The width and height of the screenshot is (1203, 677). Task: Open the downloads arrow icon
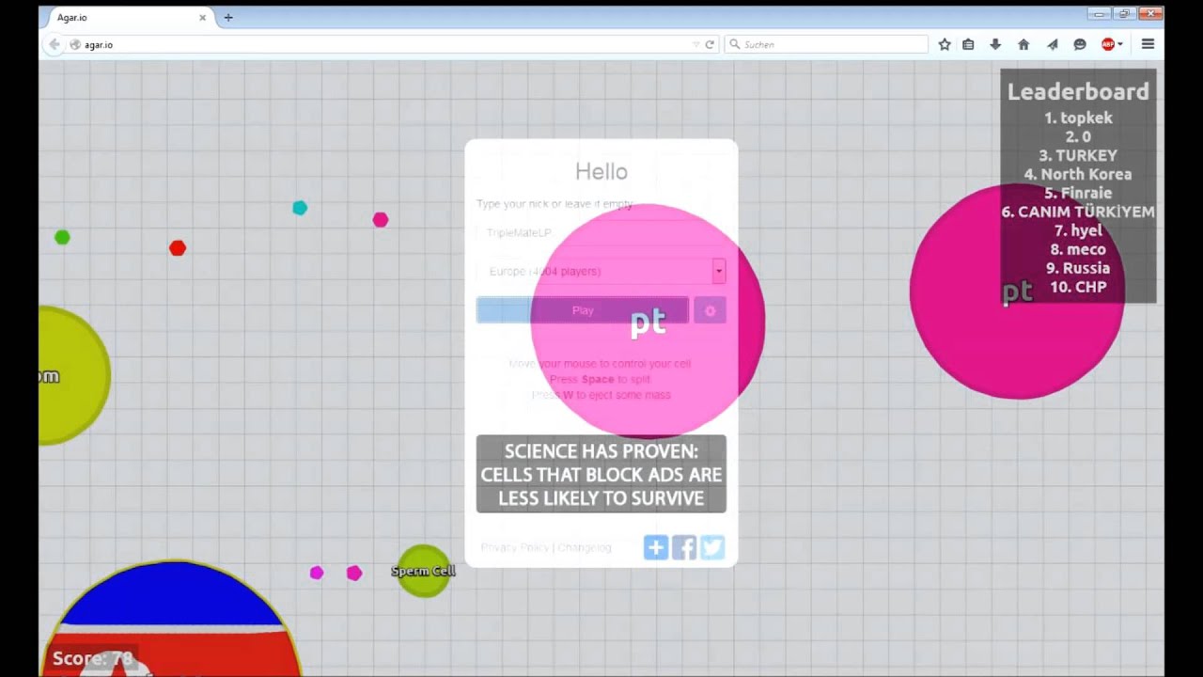[995, 44]
